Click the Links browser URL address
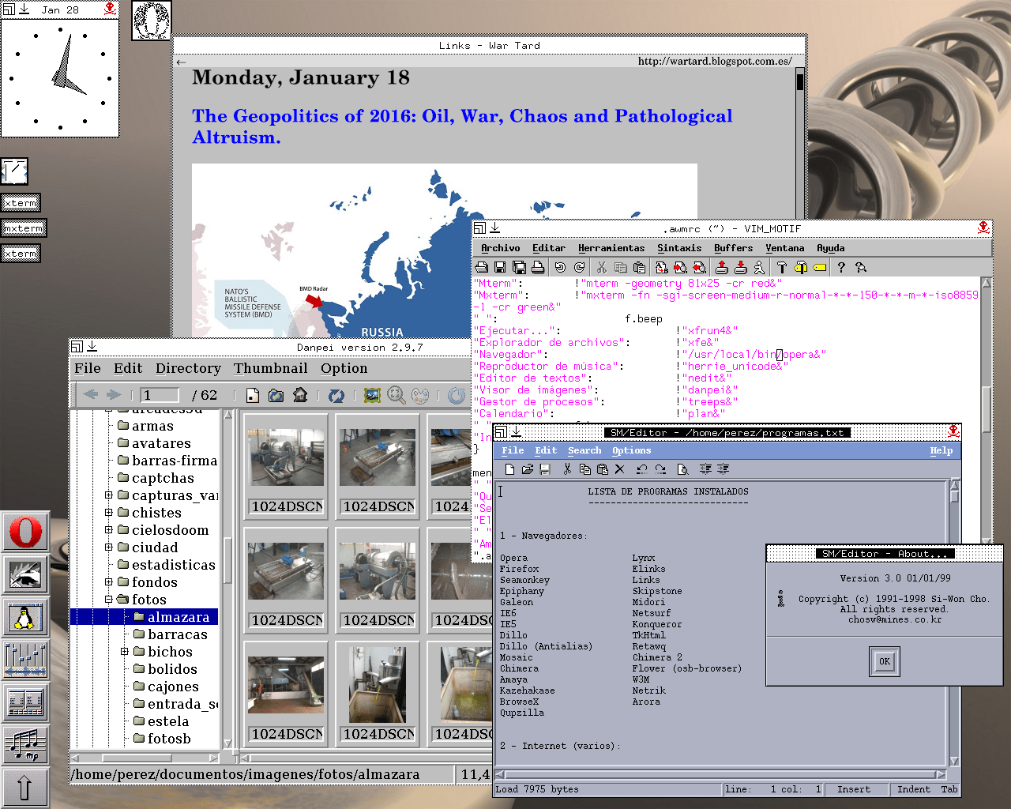Viewport: 1011px width, 809px height. [714, 61]
